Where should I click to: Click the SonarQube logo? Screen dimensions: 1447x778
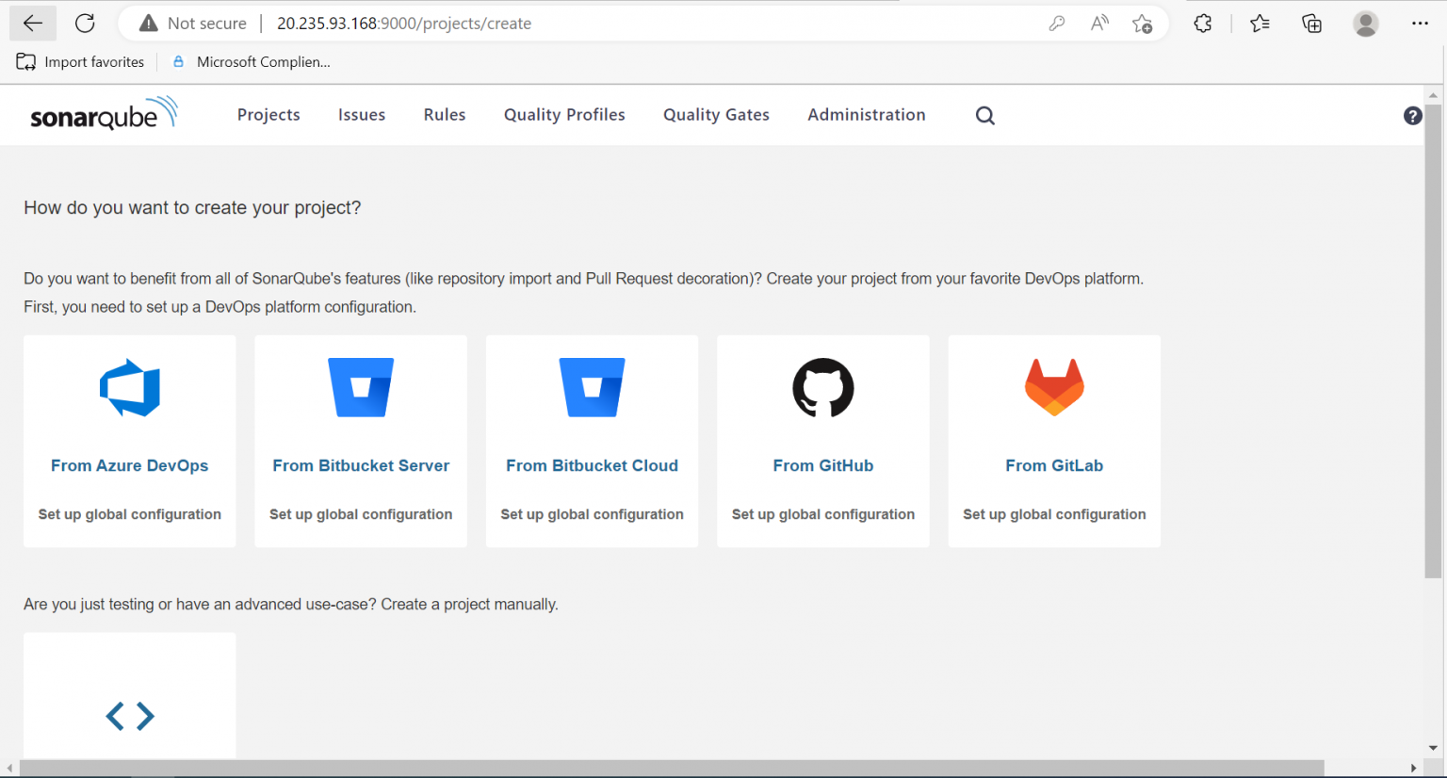pos(104,112)
